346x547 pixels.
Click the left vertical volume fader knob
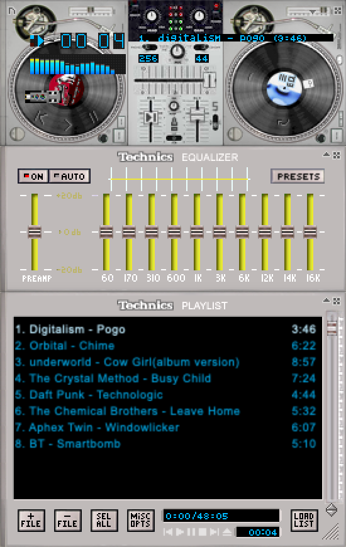pos(151,118)
